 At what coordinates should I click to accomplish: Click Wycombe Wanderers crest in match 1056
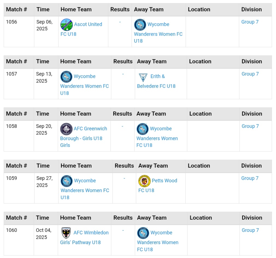click(x=140, y=25)
